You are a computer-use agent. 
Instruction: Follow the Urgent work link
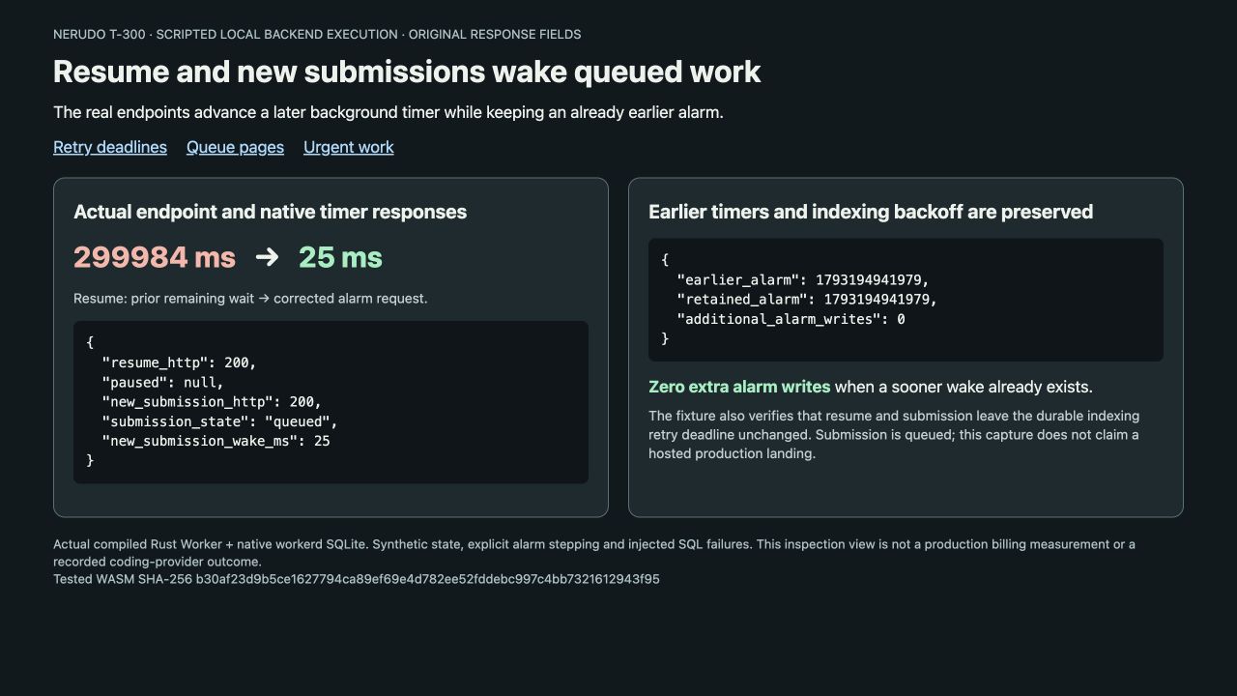pos(349,147)
